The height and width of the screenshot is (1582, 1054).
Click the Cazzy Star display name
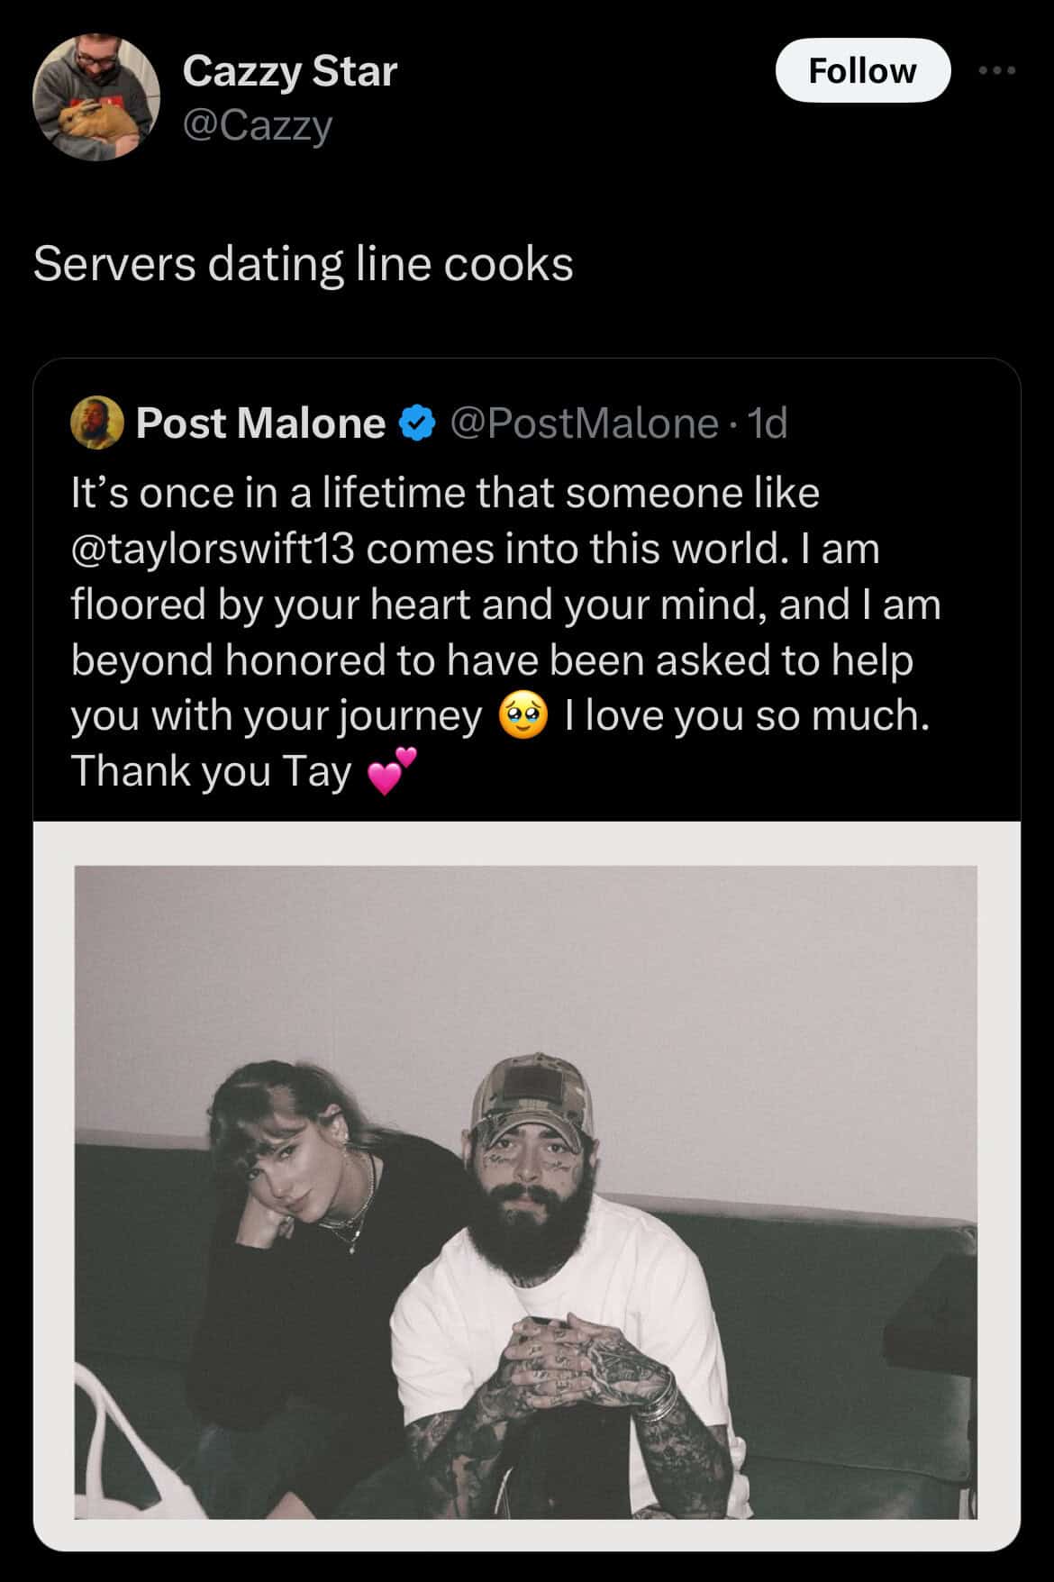289,71
